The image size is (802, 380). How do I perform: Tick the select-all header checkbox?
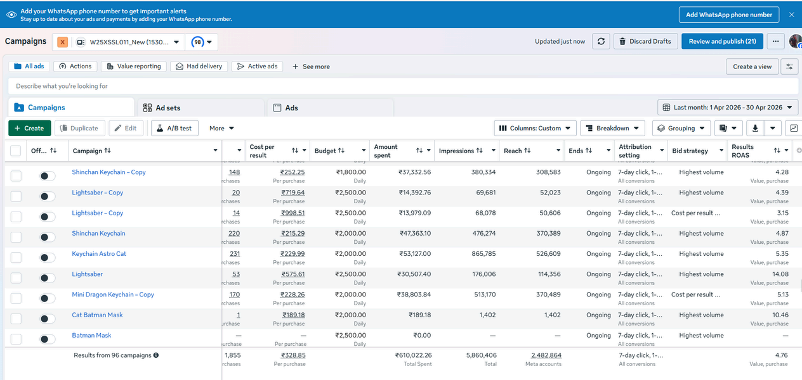click(x=15, y=151)
